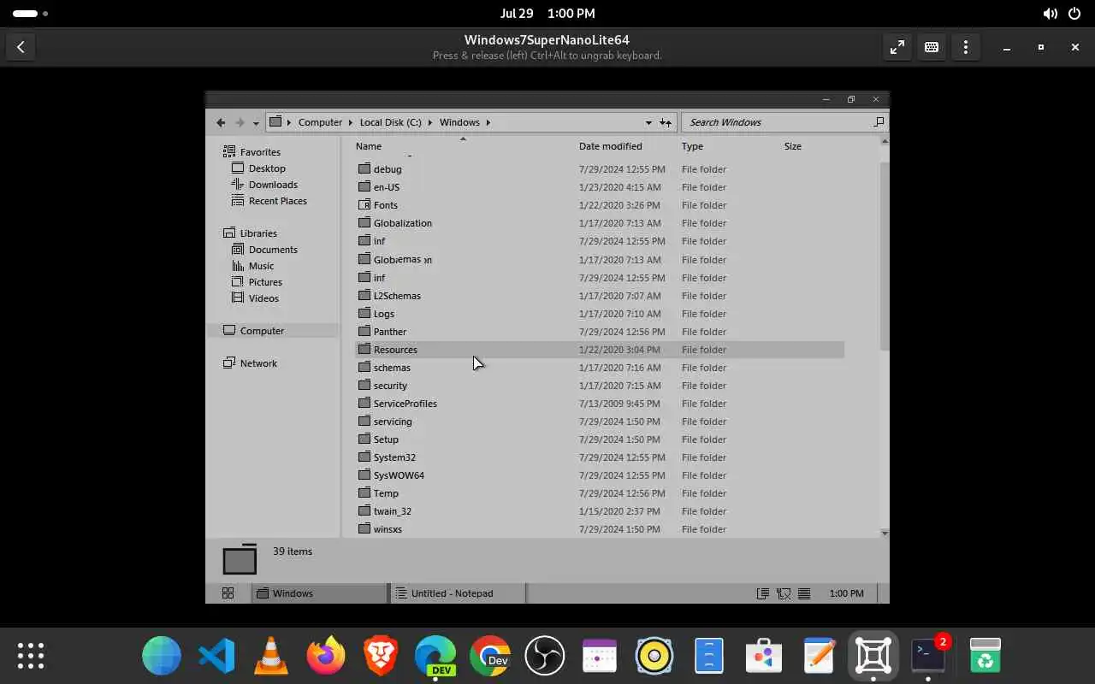Toggle fullscreen in Boxes header bar
This screenshot has height=684, width=1095.
pyautogui.click(x=897, y=48)
